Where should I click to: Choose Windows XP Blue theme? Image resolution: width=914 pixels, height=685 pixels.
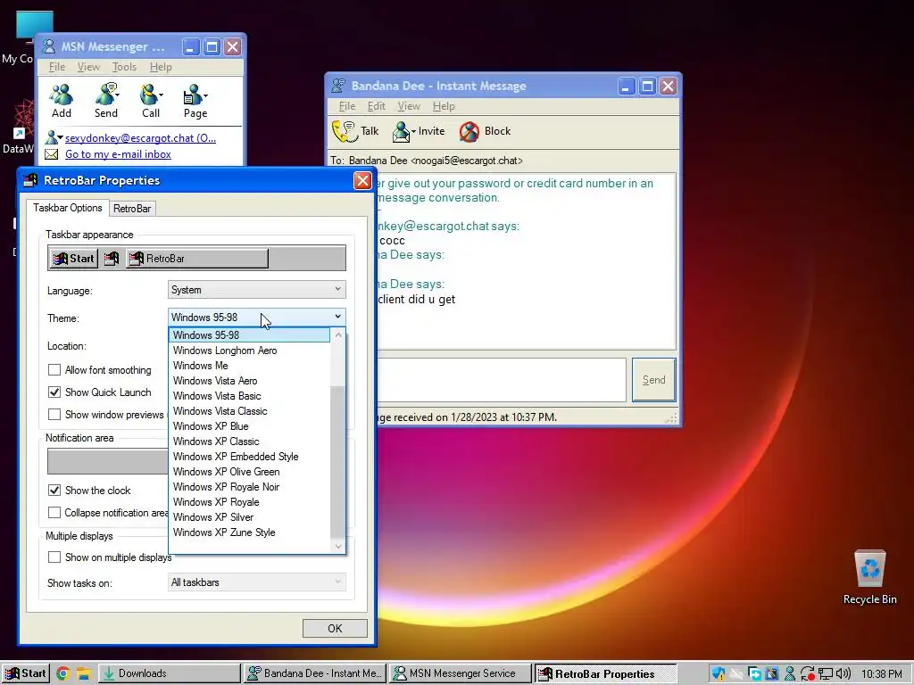[x=250, y=425]
